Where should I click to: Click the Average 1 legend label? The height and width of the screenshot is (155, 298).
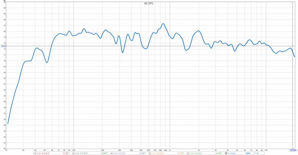pos(232,153)
